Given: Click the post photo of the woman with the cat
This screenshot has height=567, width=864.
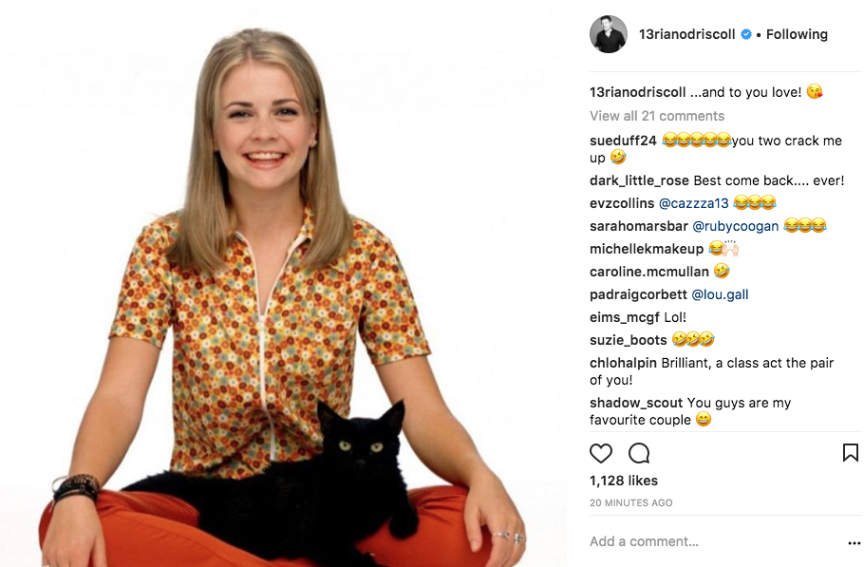Looking at the screenshot, I should [283, 283].
